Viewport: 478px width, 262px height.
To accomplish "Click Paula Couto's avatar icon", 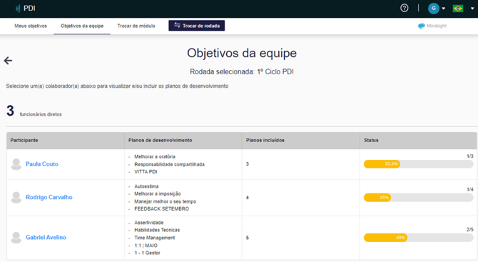I will (x=16, y=164).
